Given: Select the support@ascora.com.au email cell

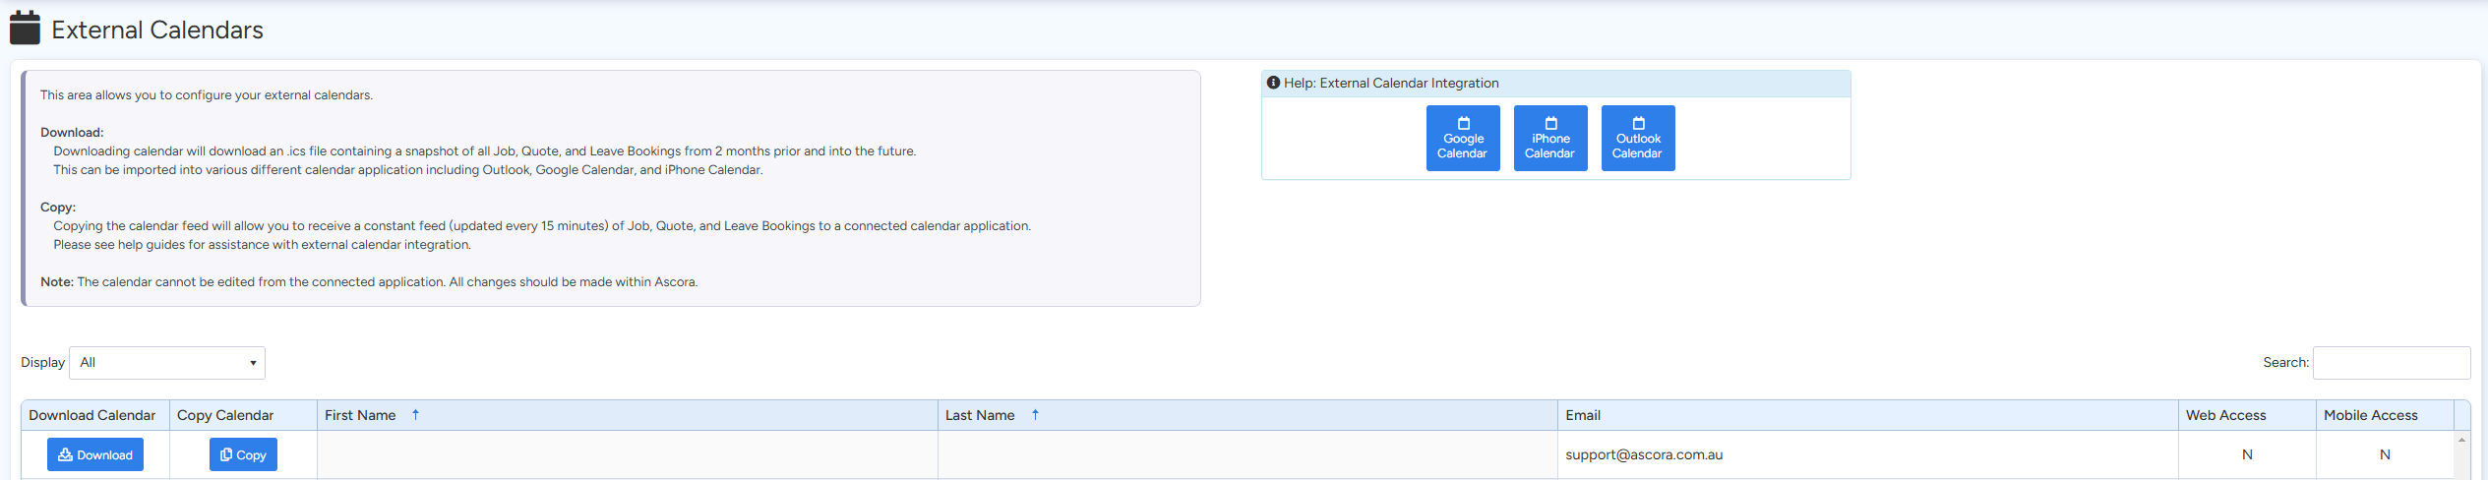Looking at the screenshot, I should click(x=1644, y=454).
